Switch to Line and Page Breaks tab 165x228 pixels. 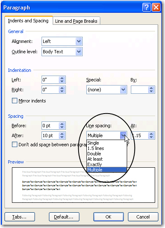76,21
